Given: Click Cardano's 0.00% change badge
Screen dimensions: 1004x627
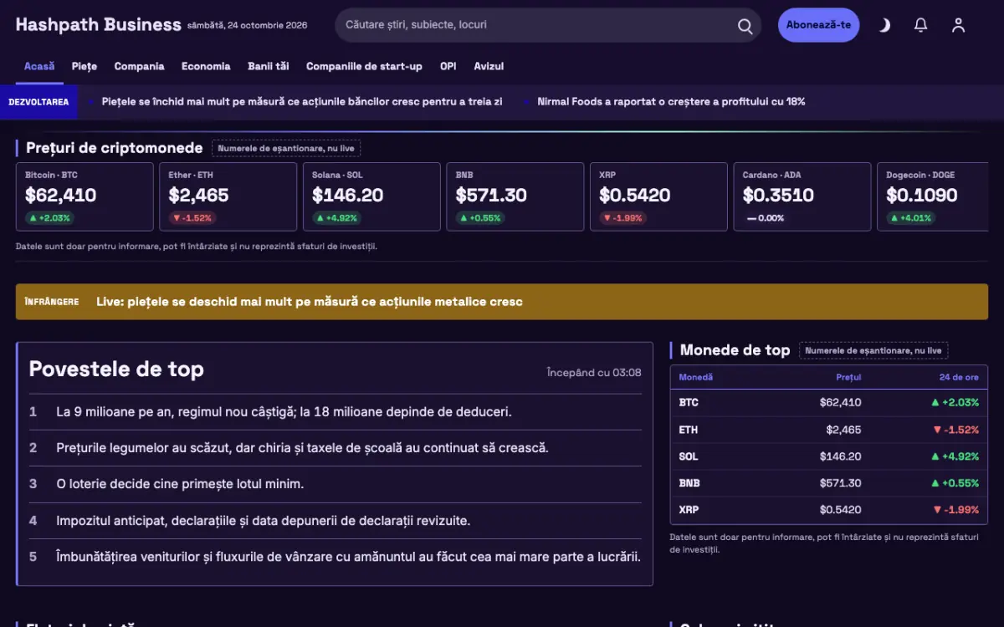Looking at the screenshot, I should 766,218.
